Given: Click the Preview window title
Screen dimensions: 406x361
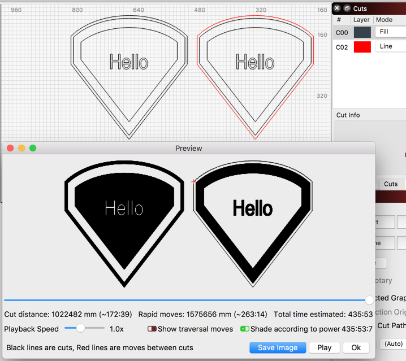Looking at the screenshot, I should [188, 148].
